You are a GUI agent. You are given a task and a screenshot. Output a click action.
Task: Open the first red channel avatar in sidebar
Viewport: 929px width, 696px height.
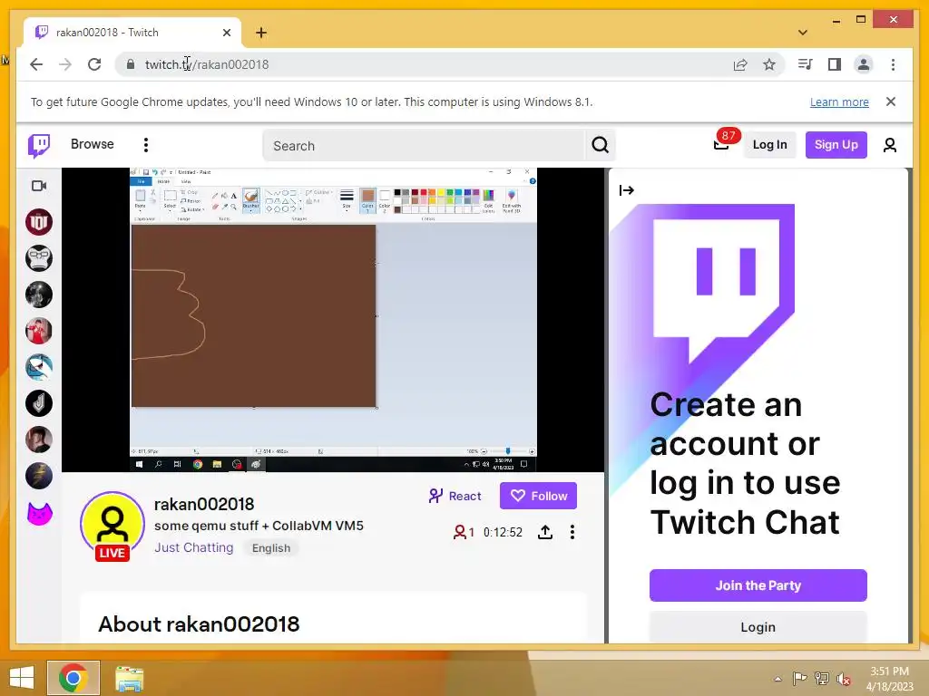pos(39,222)
